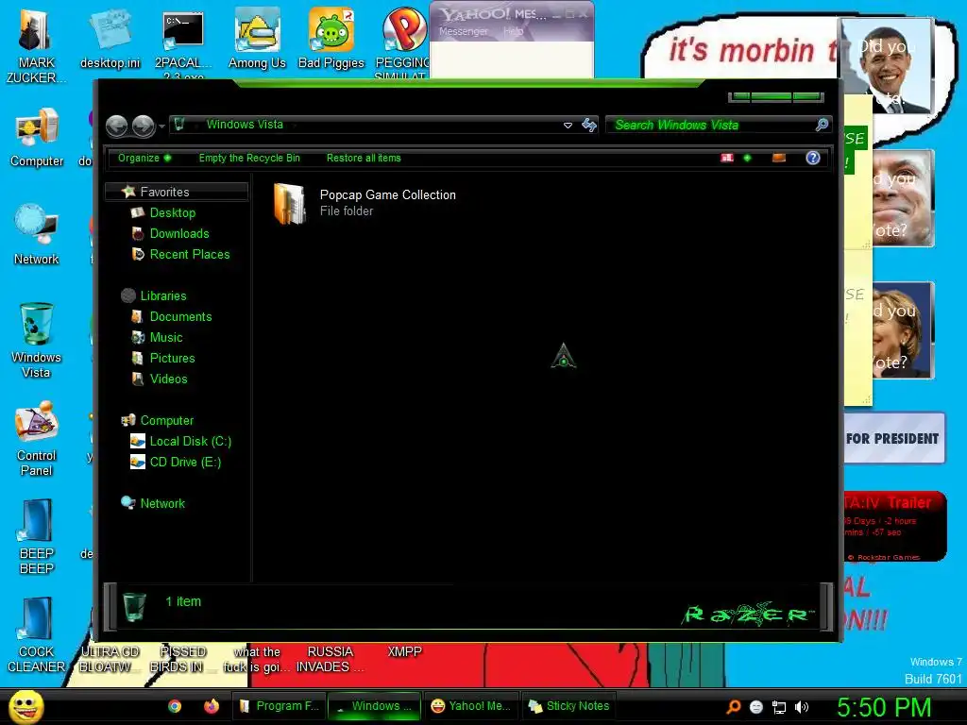Switch to Program F... taskbar window

pyautogui.click(x=279, y=706)
